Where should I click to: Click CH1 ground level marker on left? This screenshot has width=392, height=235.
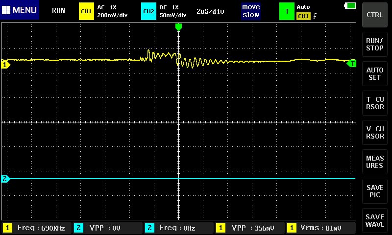(x=6, y=65)
